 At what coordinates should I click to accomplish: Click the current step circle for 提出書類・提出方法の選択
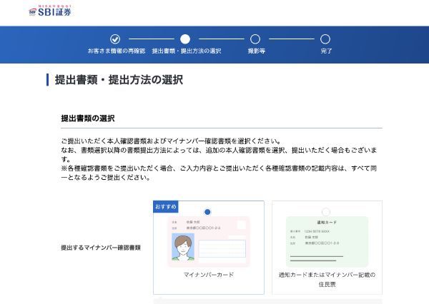(x=185, y=39)
